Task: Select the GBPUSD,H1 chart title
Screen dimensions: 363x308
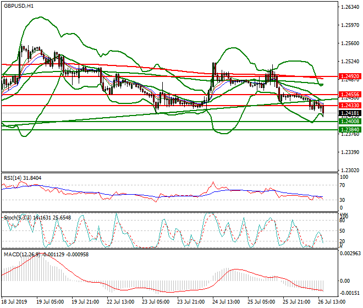Action: click(19, 6)
